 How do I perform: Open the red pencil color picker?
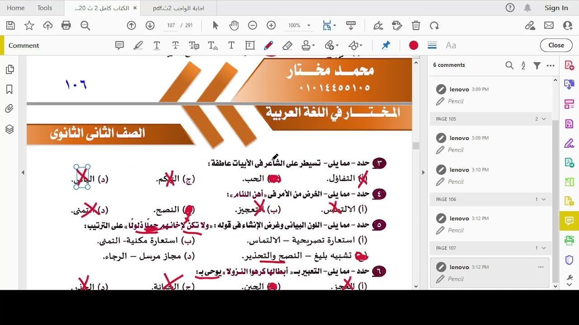[413, 46]
